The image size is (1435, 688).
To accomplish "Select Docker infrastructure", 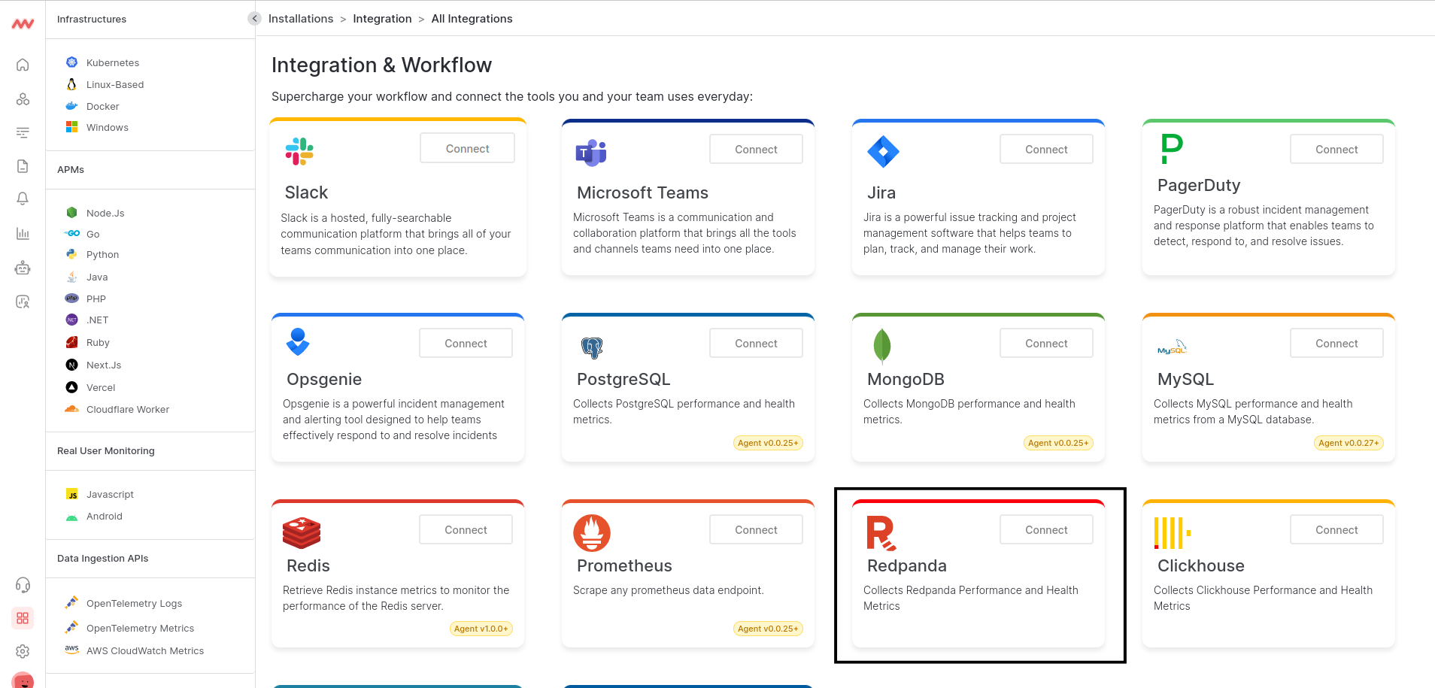I will pyautogui.click(x=103, y=106).
